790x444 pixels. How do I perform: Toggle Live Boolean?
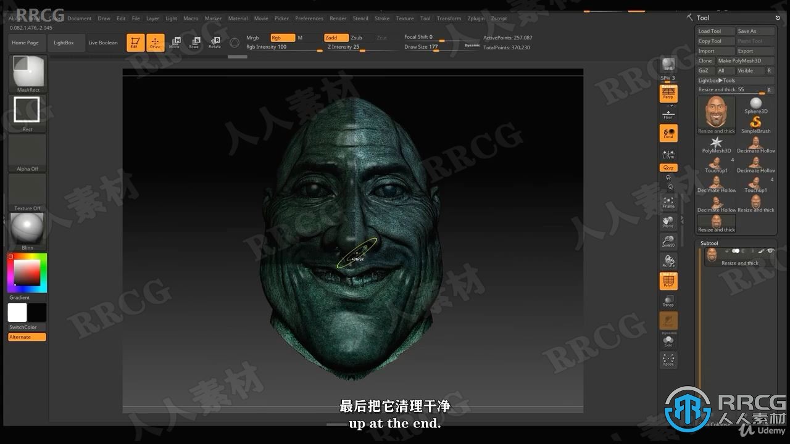click(102, 43)
